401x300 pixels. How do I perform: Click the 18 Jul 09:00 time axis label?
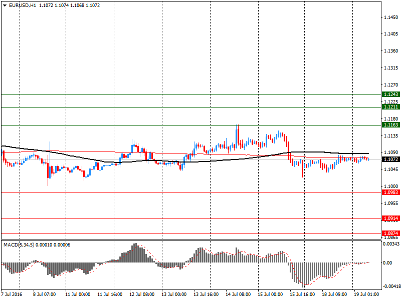pyautogui.click(x=334, y=294)
